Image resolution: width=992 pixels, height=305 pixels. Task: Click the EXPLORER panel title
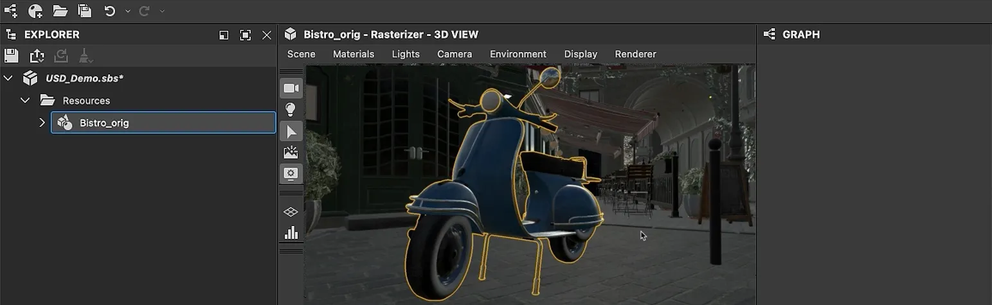click(x=52, y=35)
